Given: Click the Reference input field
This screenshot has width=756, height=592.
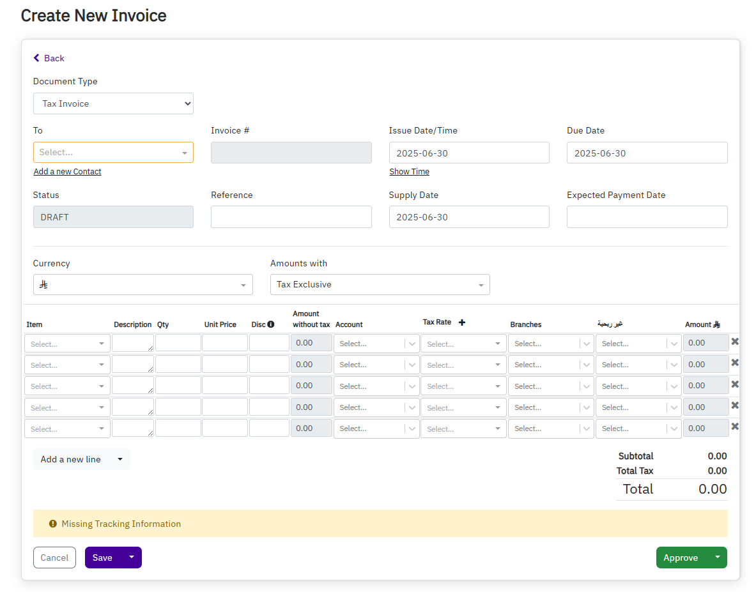Looking at the screenshot, I should point(291,217).
